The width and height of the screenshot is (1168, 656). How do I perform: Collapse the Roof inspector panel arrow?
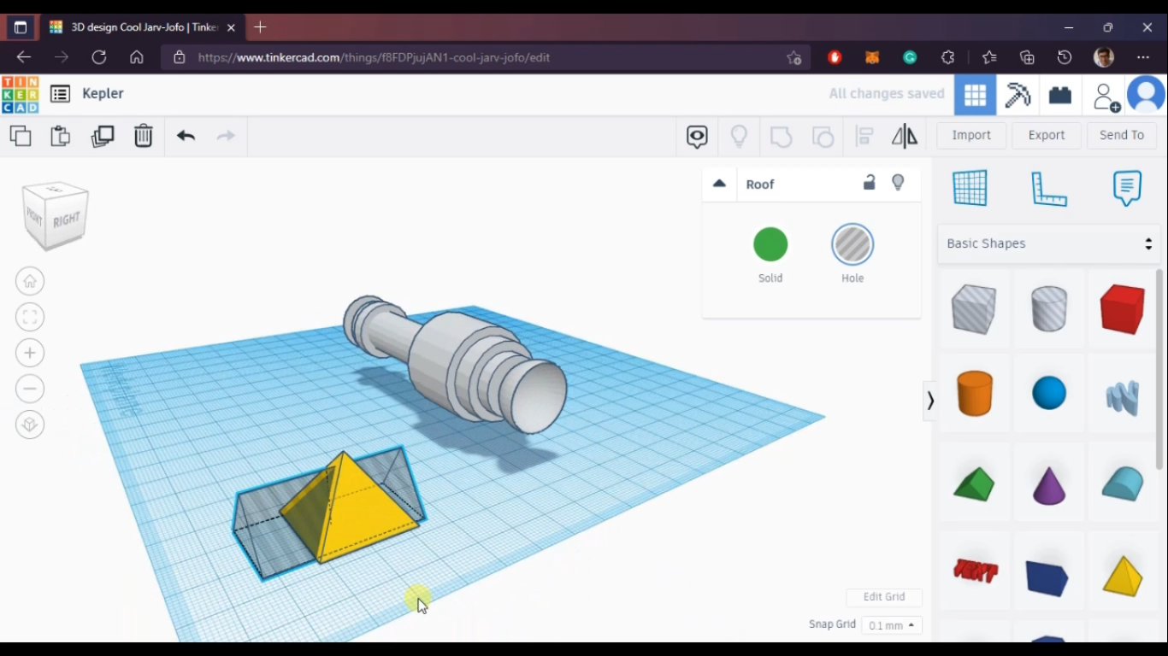click(x=719, y=184)
